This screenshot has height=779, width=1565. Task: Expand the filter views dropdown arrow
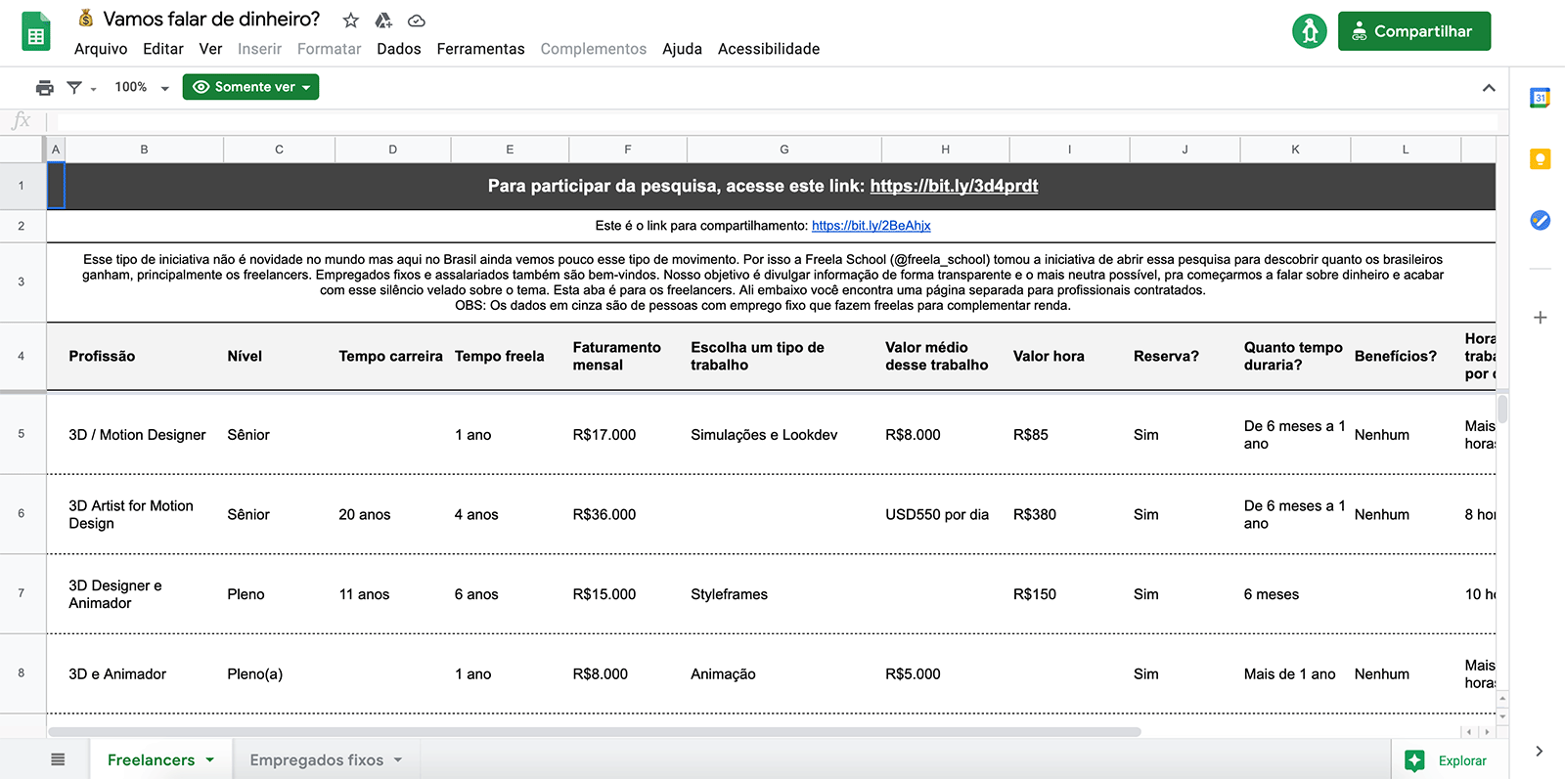[x=94, y=89]
